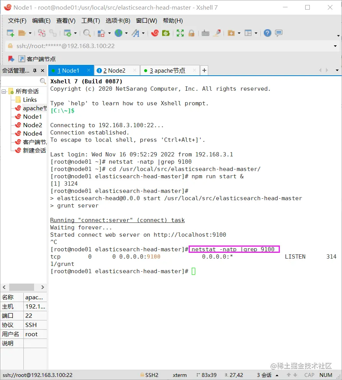Collapse the 所有会话 tree node
The image size is (342, 380).
(x=3, y=91)
